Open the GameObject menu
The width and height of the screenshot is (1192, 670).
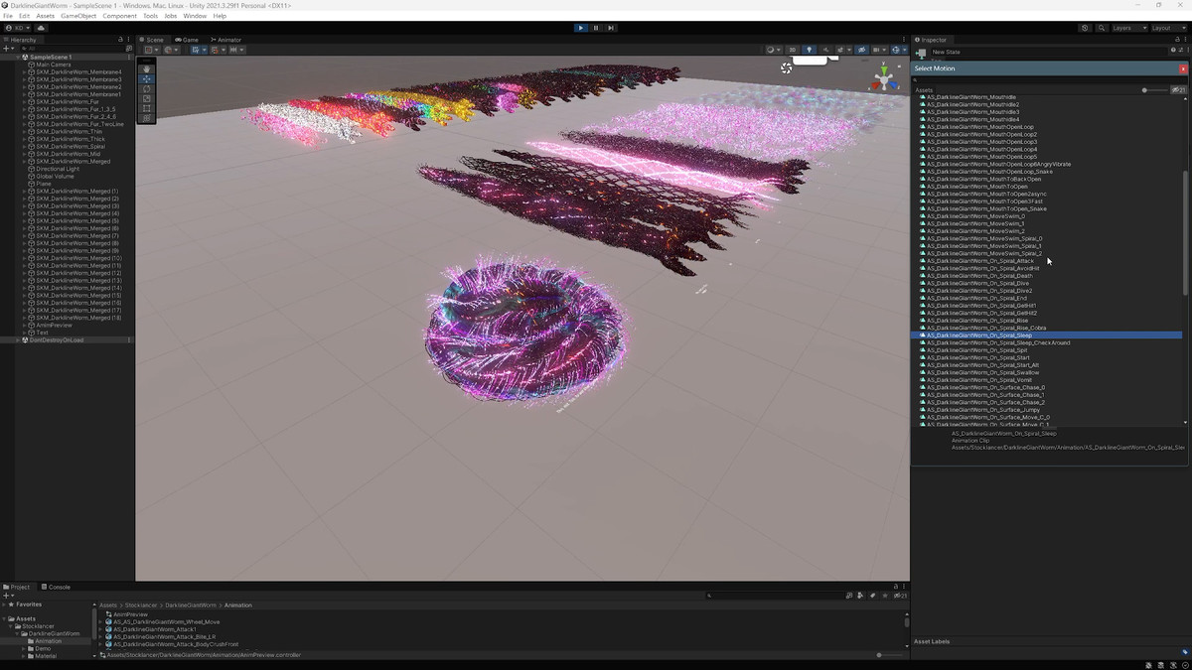76,16
